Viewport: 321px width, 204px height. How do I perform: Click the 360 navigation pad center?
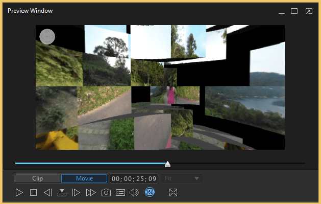click(x=47, y=36)
